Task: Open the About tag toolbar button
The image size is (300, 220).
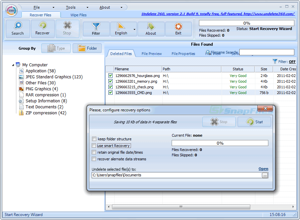Action: [151, 29]
